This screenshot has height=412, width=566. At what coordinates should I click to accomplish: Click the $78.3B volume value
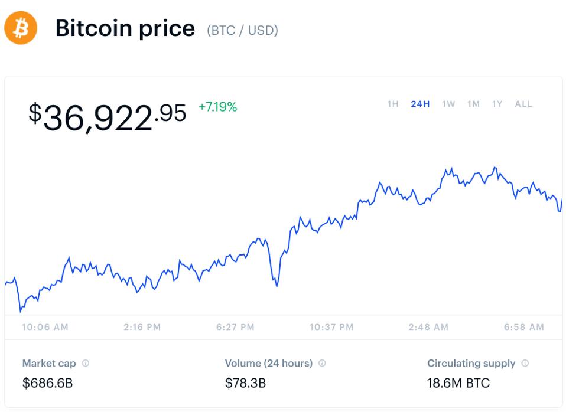coord(245,383)
